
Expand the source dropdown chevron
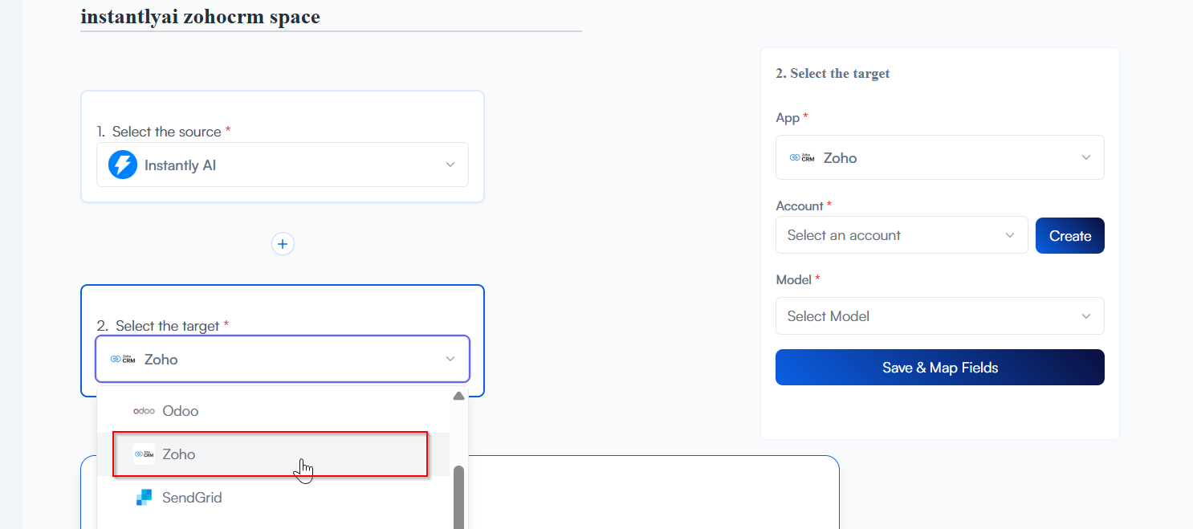pyautogui.click(x=450, y=165)
